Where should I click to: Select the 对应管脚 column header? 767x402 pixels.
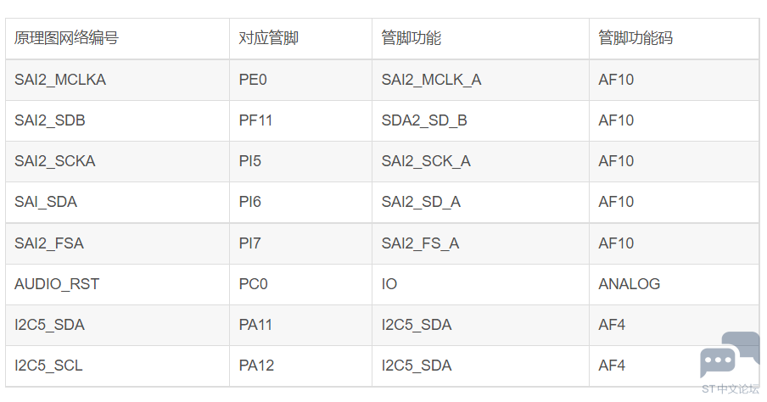[300, 39]
